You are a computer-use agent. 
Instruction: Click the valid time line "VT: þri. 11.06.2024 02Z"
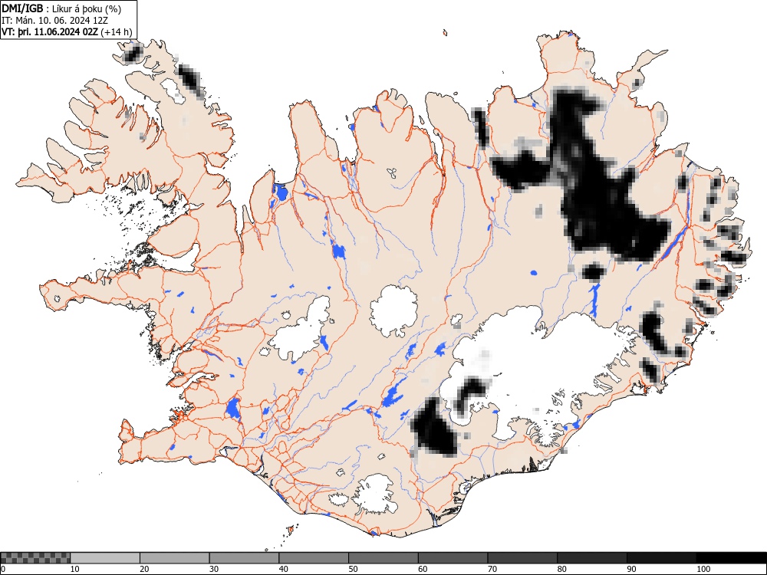pos(50,32)
